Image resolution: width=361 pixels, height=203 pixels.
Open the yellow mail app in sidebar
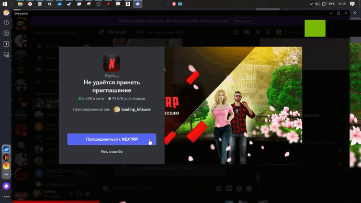coord(6,166)
